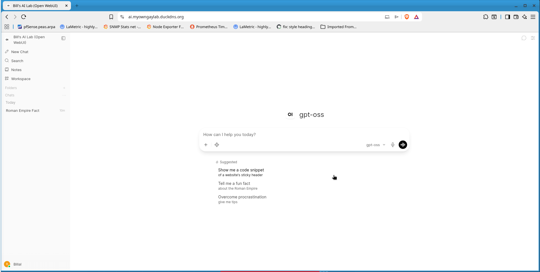Open pfSense.peas.arpa bookmark
The width and height of the screenshot is (540, 272).
tap(36, 27)
